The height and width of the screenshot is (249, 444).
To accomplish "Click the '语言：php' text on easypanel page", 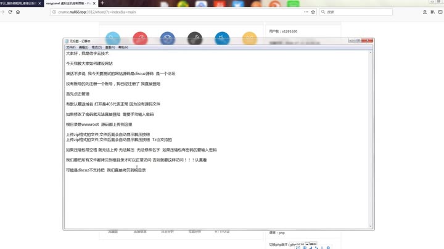I will tap(277, 233).
